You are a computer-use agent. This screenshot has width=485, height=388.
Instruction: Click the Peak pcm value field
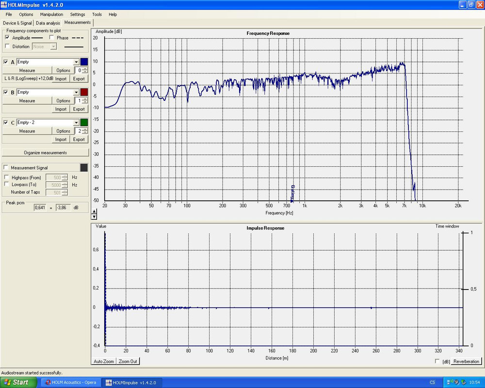click(x=40, y=207)
